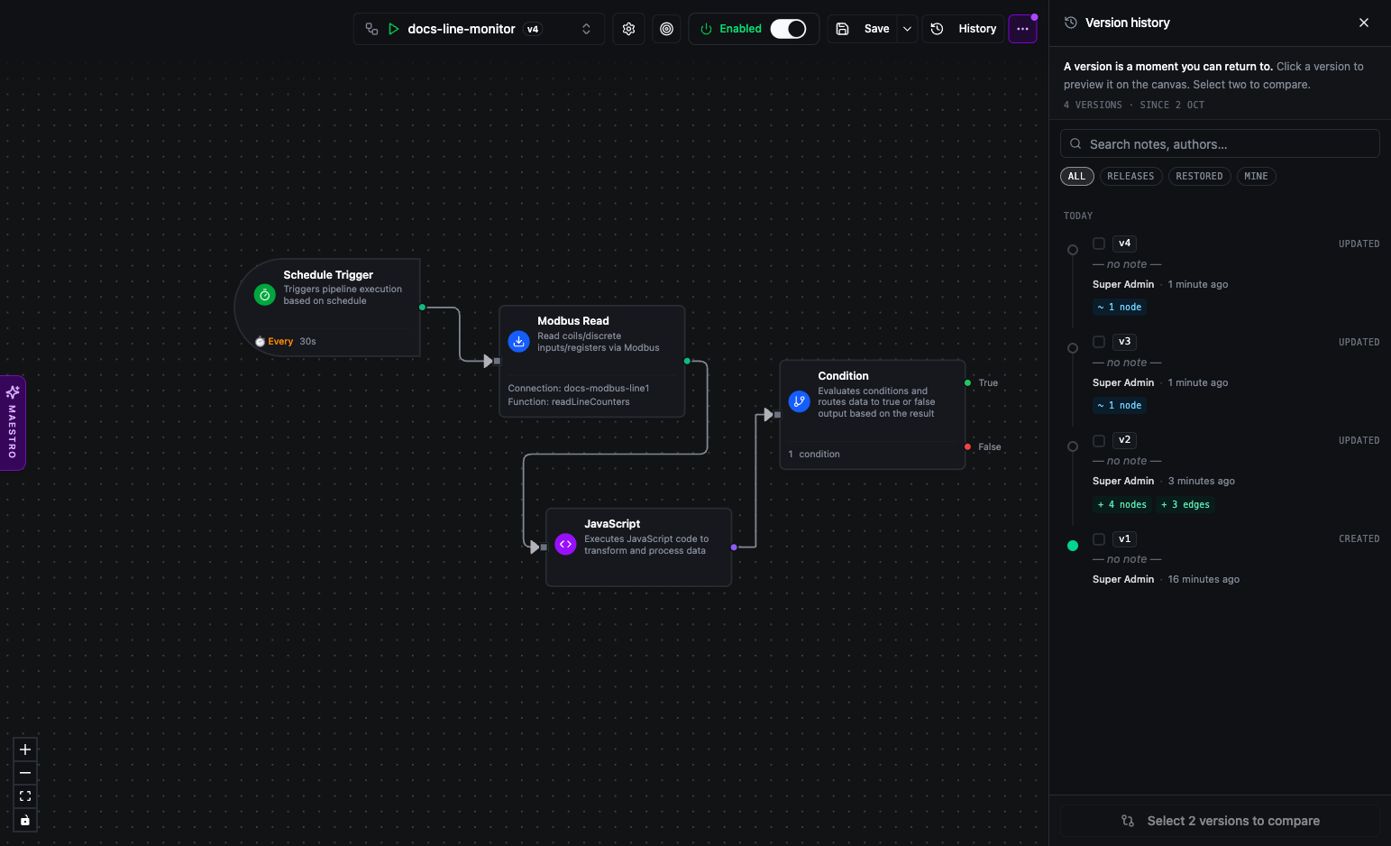Fit the canvas view to screen
The width and height of the screenshot is (1391, 846).
[25, 796]
